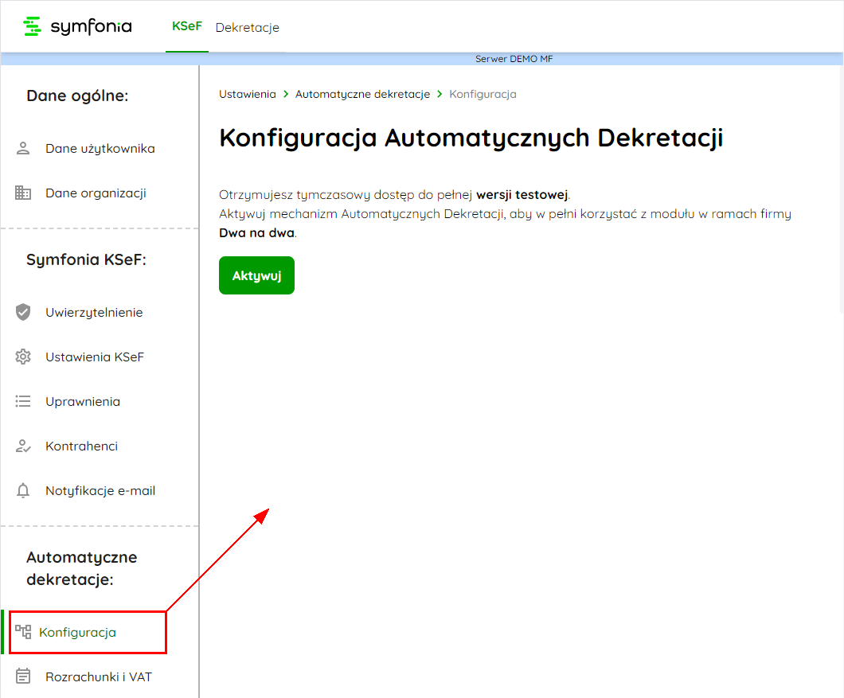Click the bold text wersji testowej

[522, 194]
